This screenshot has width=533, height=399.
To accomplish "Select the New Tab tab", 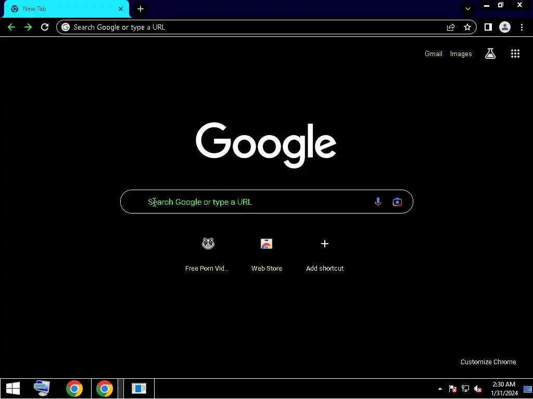I will tap(66, 9).
